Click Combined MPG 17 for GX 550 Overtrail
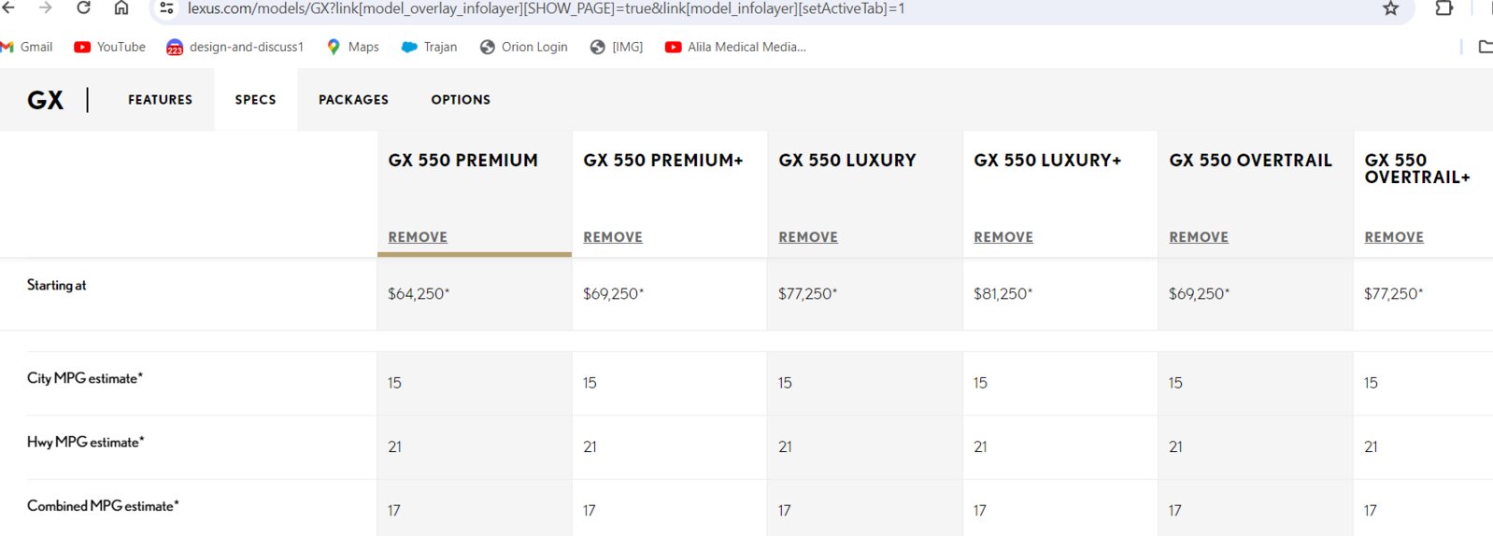This screenshot has width=1493, height=536. [1175, 511]
